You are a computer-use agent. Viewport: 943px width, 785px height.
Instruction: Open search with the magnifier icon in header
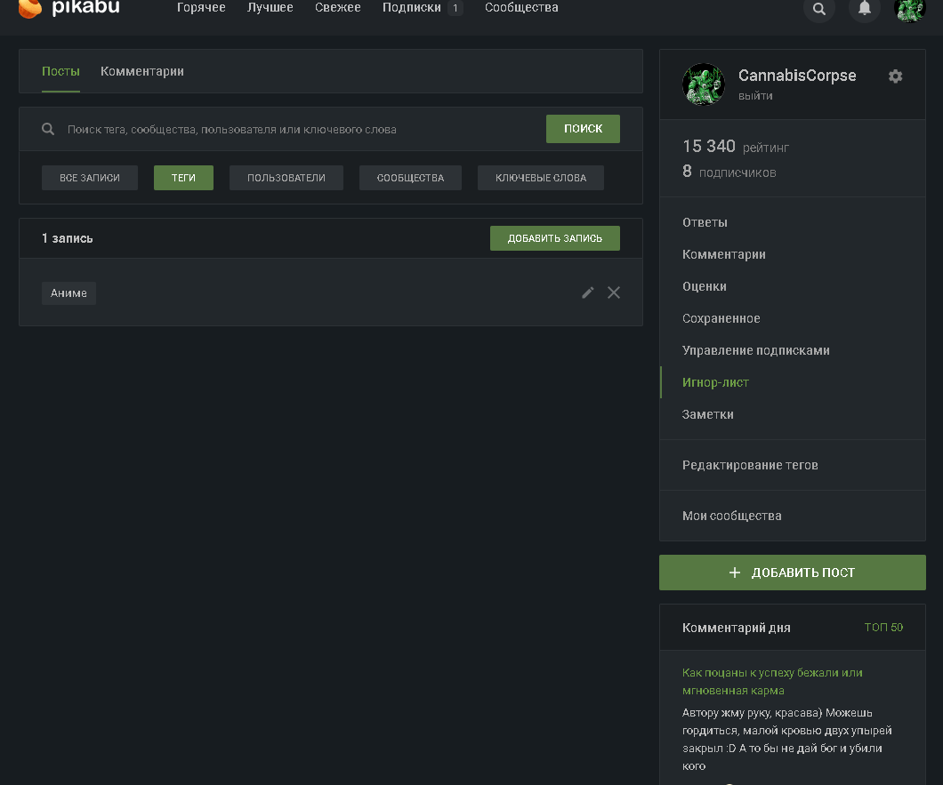(818, 9)
